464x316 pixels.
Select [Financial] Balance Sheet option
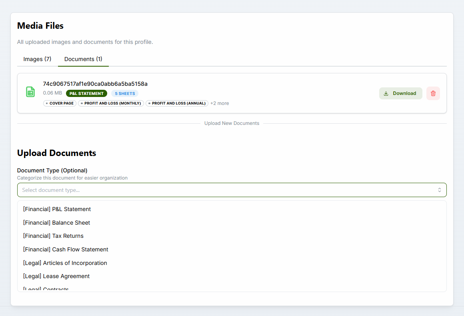(56, 223)
